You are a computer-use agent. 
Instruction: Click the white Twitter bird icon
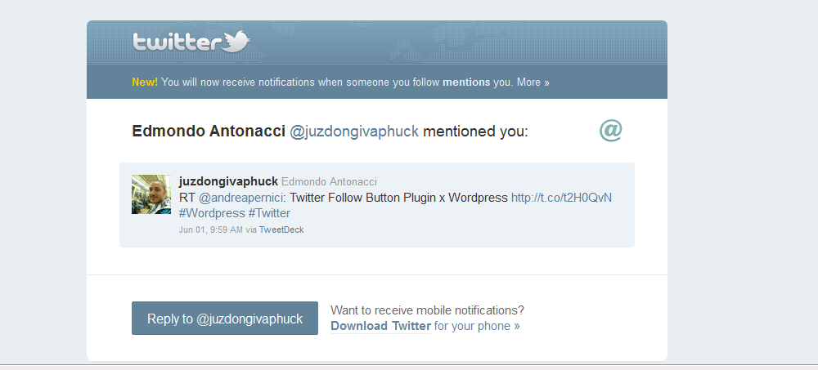coord(236,41)
